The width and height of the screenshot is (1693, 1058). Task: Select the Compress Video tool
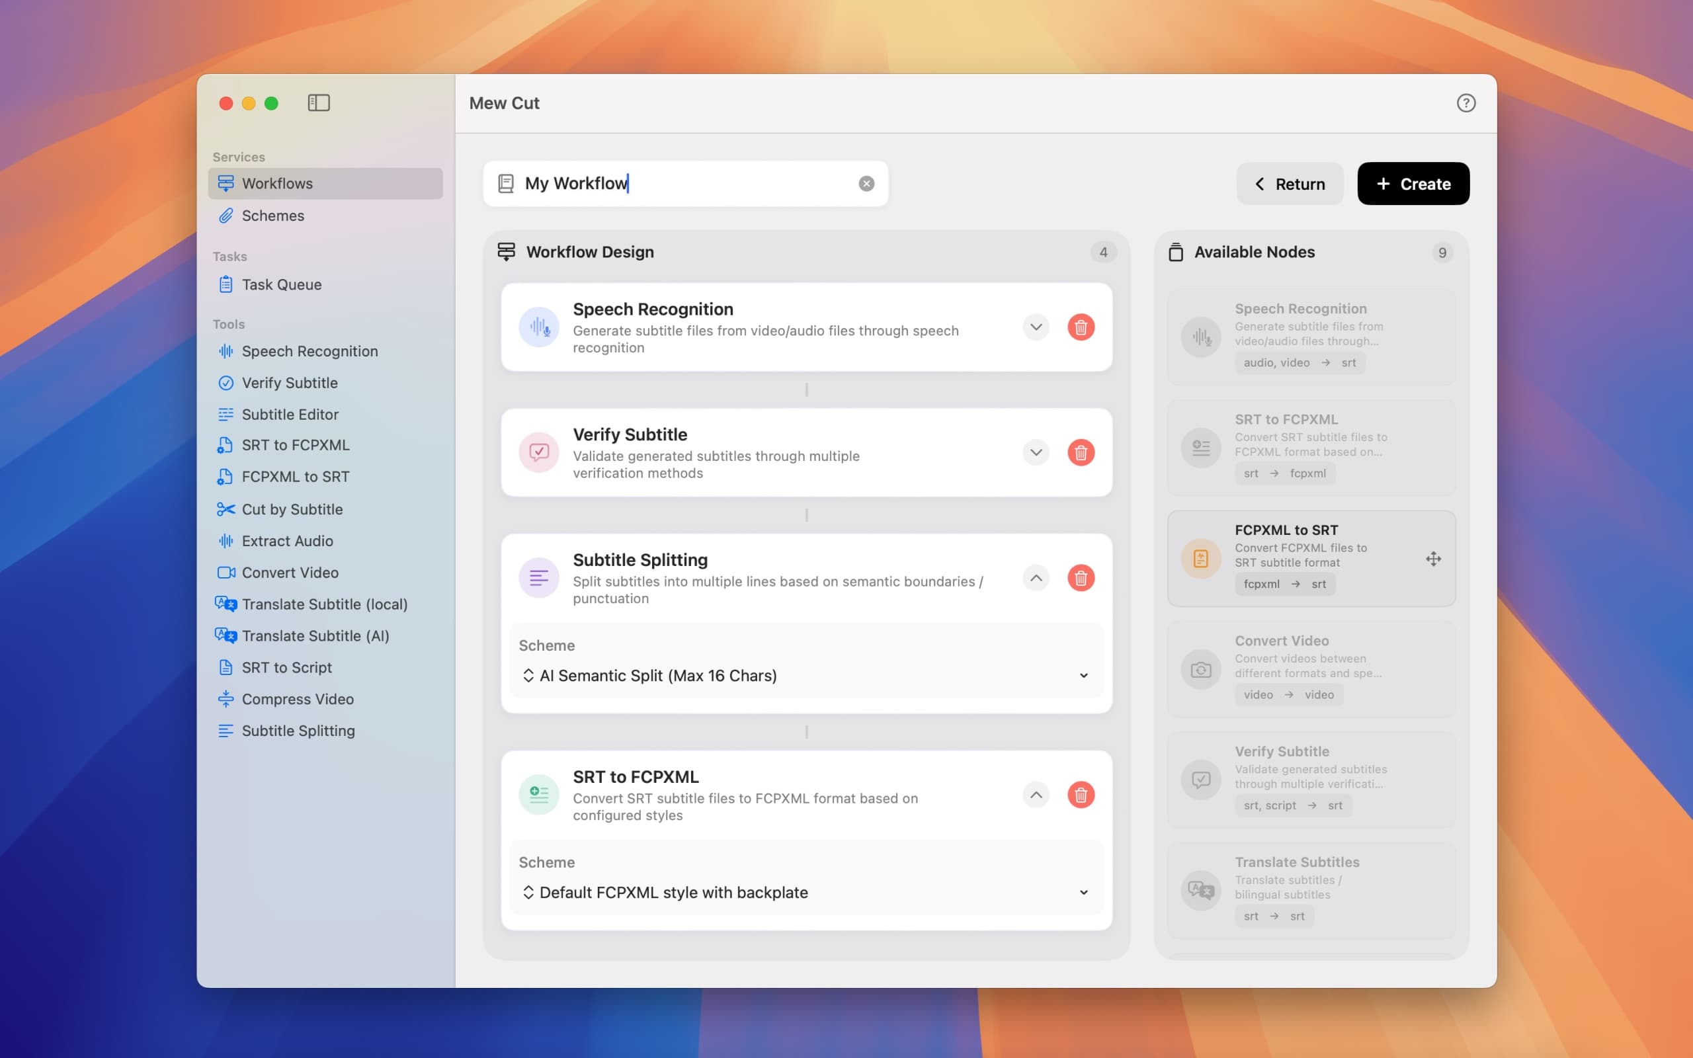298,698
